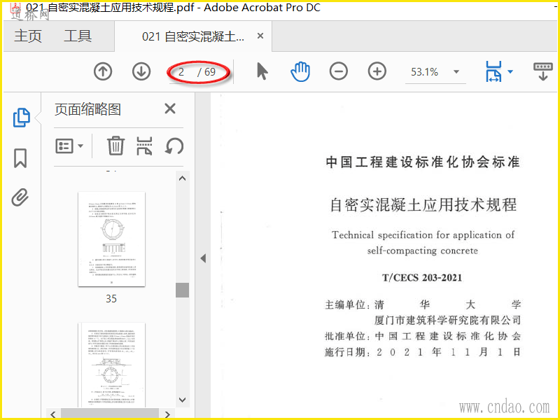
Task: Click the total page count / 69
Action: (x=206, y=72)
